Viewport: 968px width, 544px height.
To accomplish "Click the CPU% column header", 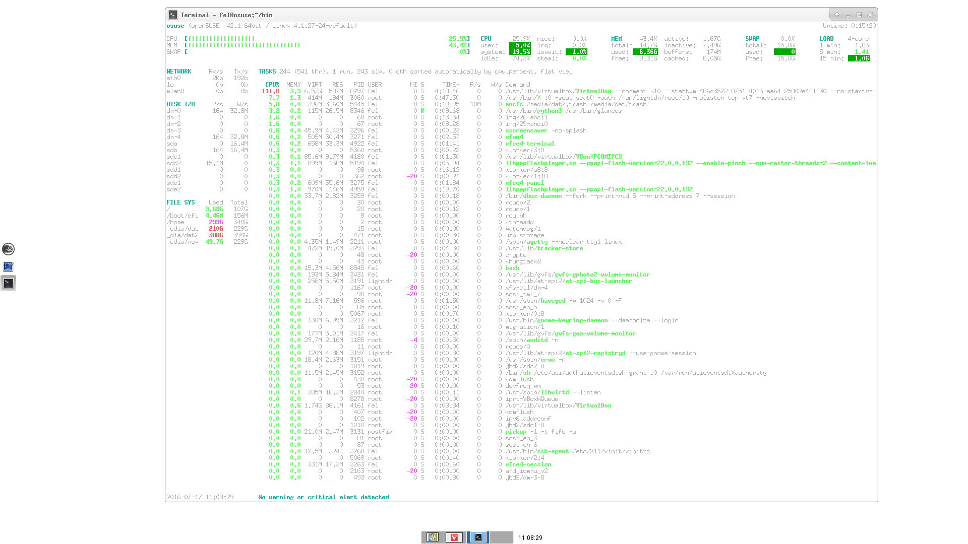I will coord(272,85).
